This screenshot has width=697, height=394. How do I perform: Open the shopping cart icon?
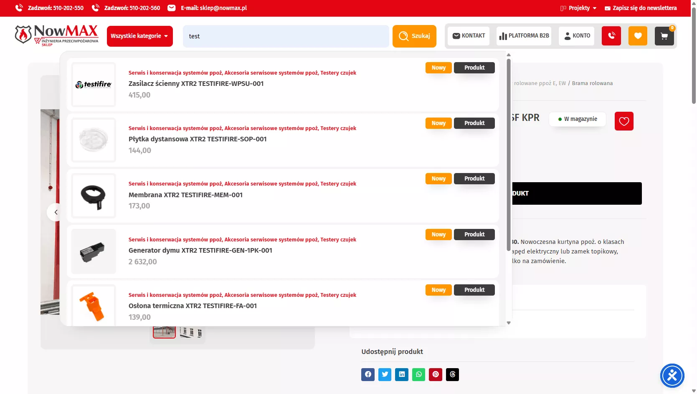[664, 36]
